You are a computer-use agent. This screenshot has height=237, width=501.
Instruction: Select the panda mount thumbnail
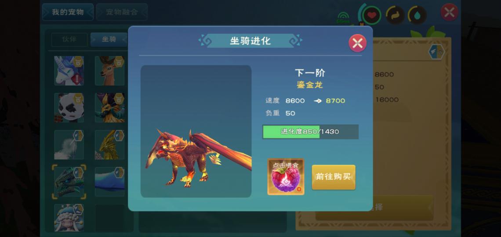tap(69, 108)
